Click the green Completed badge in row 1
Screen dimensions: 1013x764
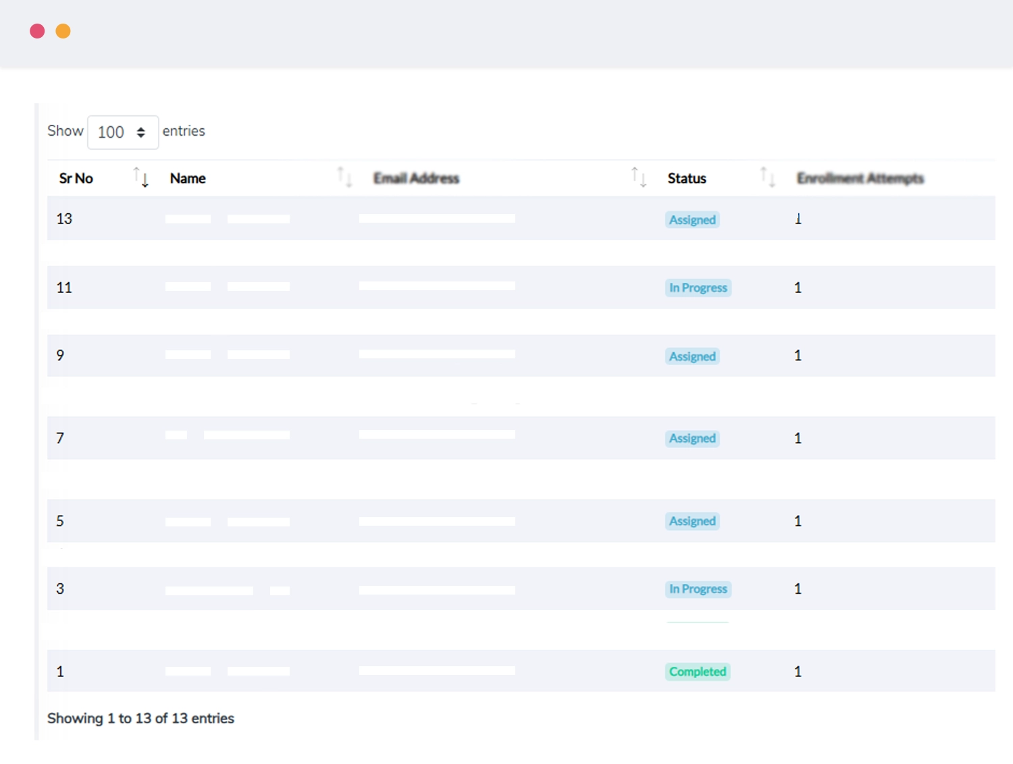pyautogui.click(x=698, y=672)
